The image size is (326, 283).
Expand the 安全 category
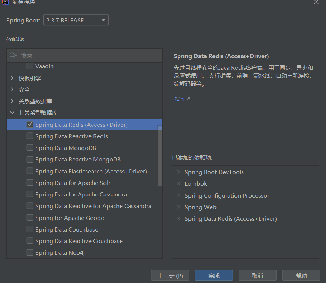pos(12,89)
